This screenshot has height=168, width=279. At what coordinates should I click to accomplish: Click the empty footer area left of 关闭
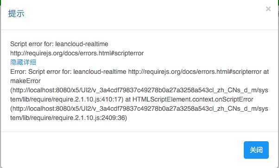coord(121,150)
